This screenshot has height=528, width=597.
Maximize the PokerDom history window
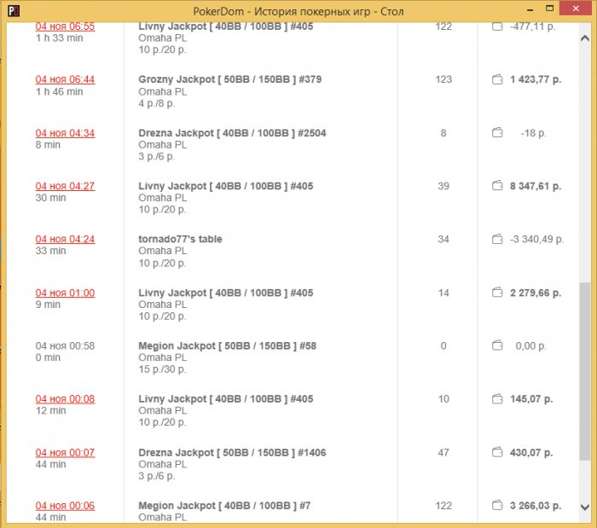click(x=549, y=9)
